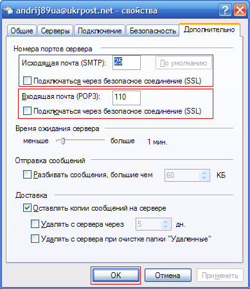Enable SSL for incoming POP3 mail
The width and height of the screenshot is (250, 289).
click(x=27, y=111)
